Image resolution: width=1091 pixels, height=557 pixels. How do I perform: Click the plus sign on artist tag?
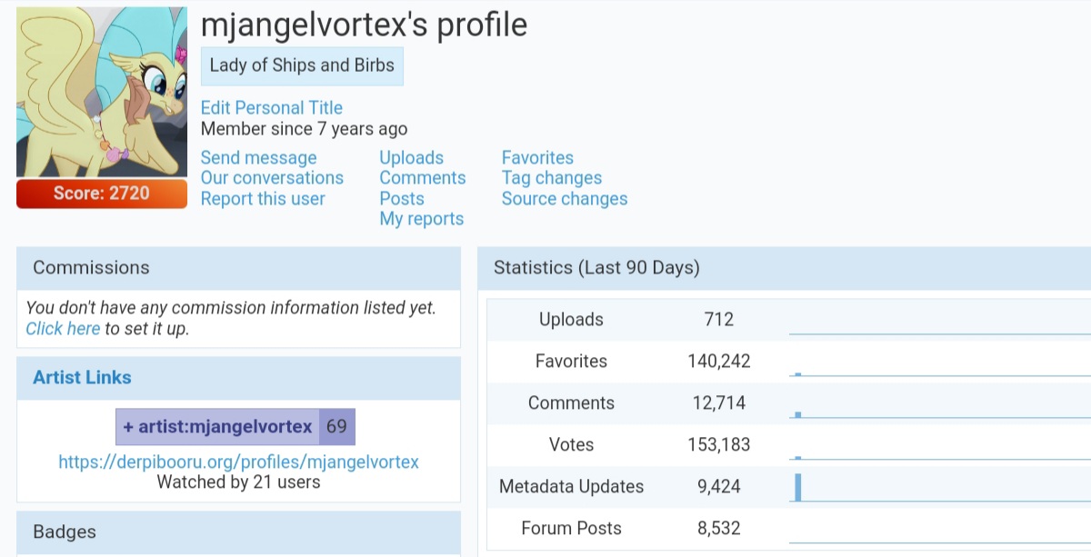(128, 427)
